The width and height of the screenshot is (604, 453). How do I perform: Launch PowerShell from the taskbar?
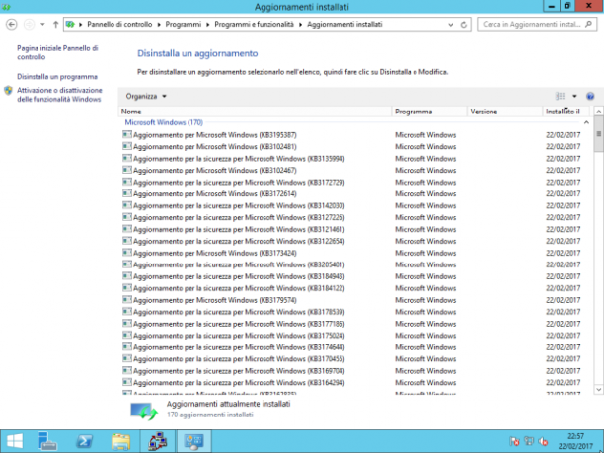pos(84,441)
